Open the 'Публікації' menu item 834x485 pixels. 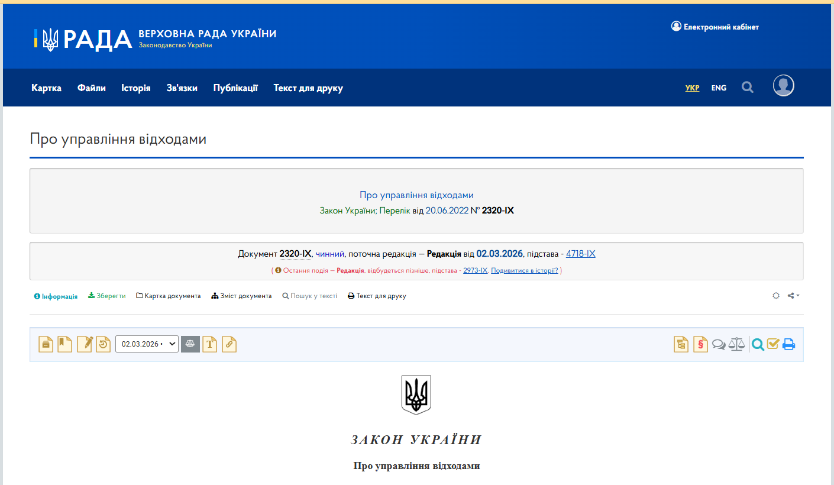tap(235, 88)
